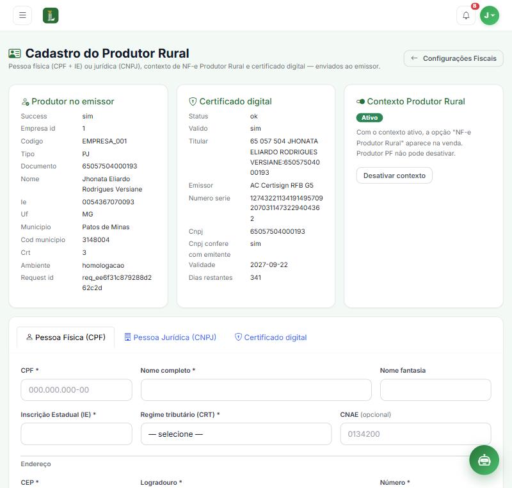The width and height of the screenshot is (512, 488).
Task: Click the Cadastro do Produtor Rural heading
Action: tap(107, 53)
